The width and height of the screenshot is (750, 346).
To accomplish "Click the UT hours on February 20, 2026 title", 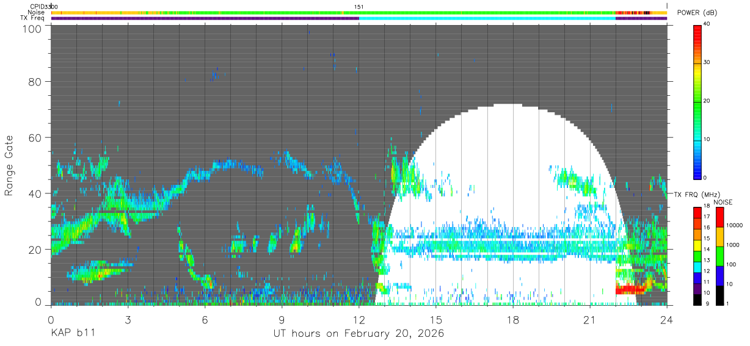I will [358, 334].
